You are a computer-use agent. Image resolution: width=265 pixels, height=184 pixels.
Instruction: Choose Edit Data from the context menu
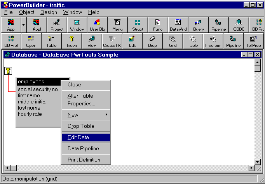click(86, 138)
